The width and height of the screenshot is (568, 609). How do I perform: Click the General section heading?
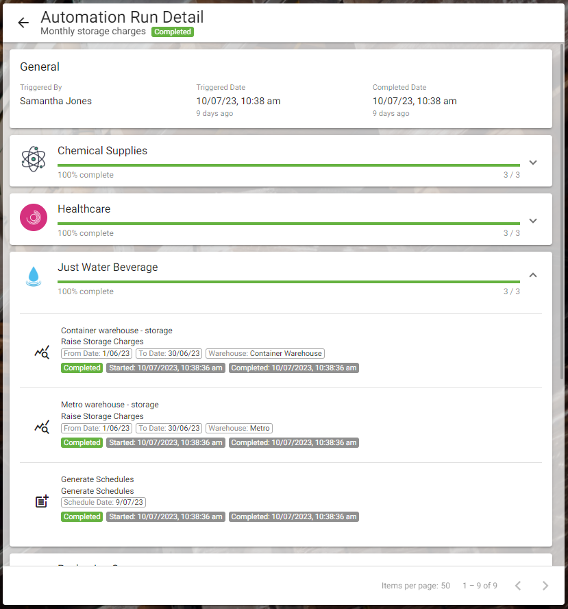pos(40,67)
